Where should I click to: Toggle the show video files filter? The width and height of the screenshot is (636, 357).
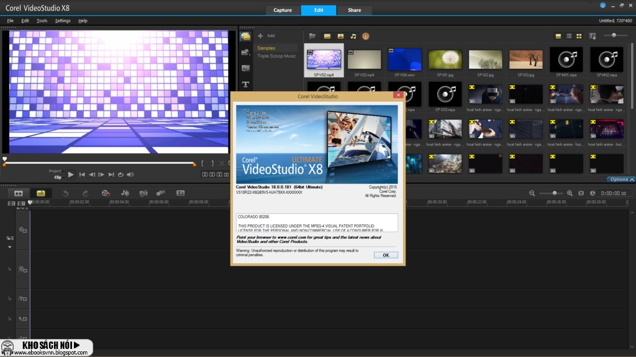tap(328, 36)
